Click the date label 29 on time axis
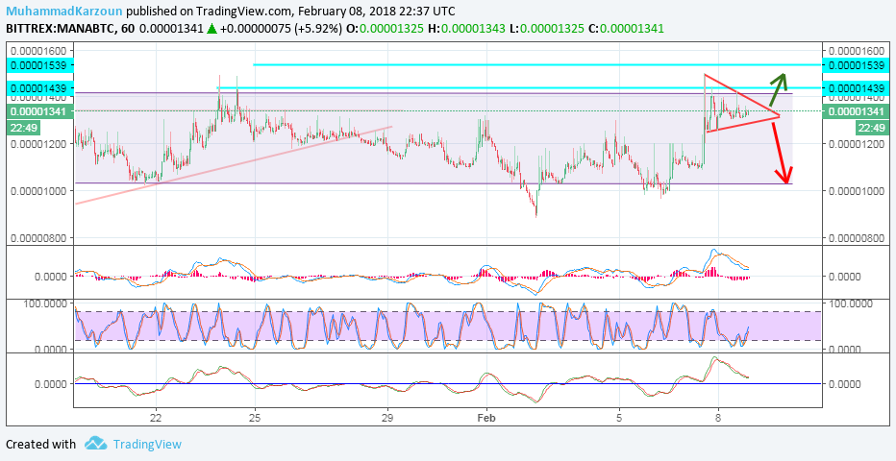The height and width of the screenshot is (461, 896). click(x=387, y=417)
